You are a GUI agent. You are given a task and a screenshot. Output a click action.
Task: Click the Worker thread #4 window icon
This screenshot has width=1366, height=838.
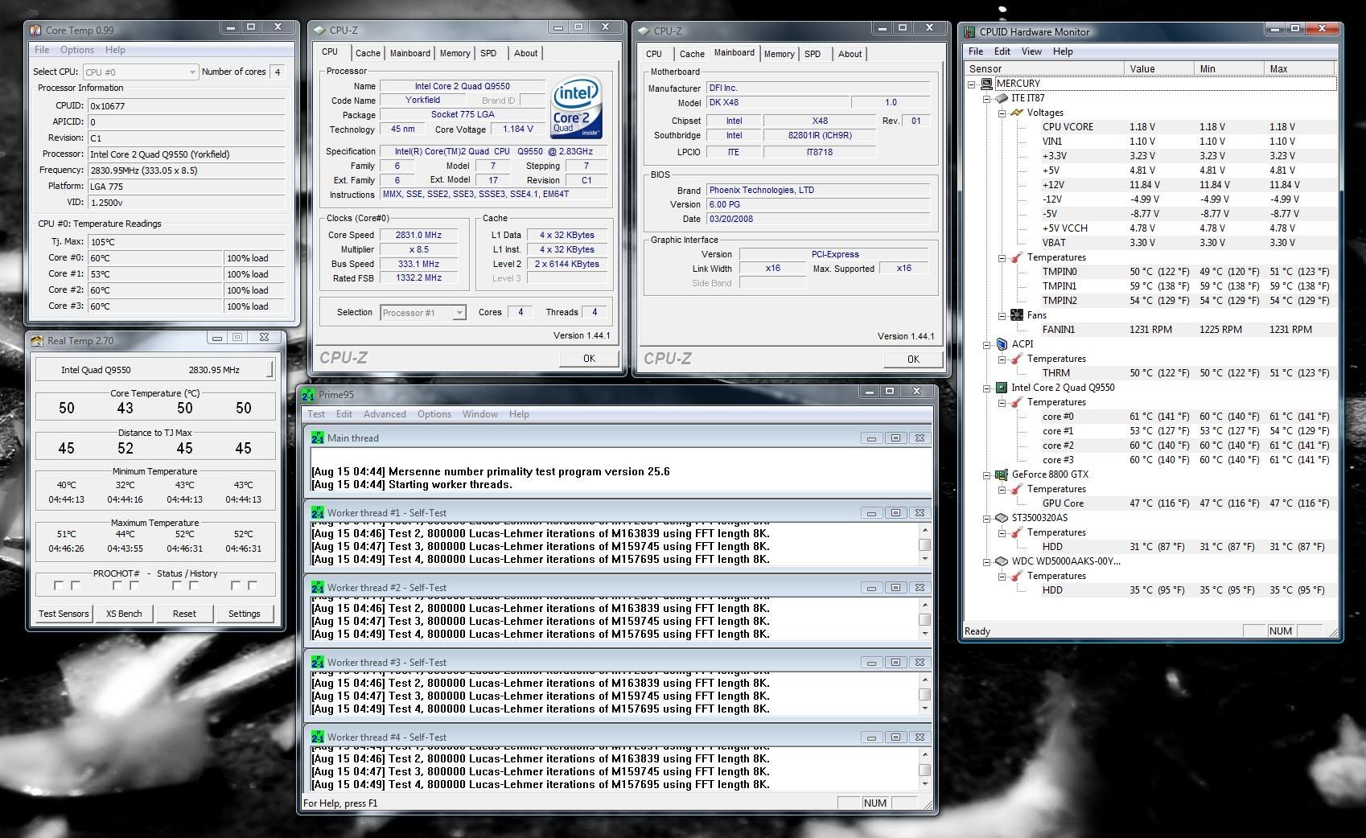click(x=318, y=737)
